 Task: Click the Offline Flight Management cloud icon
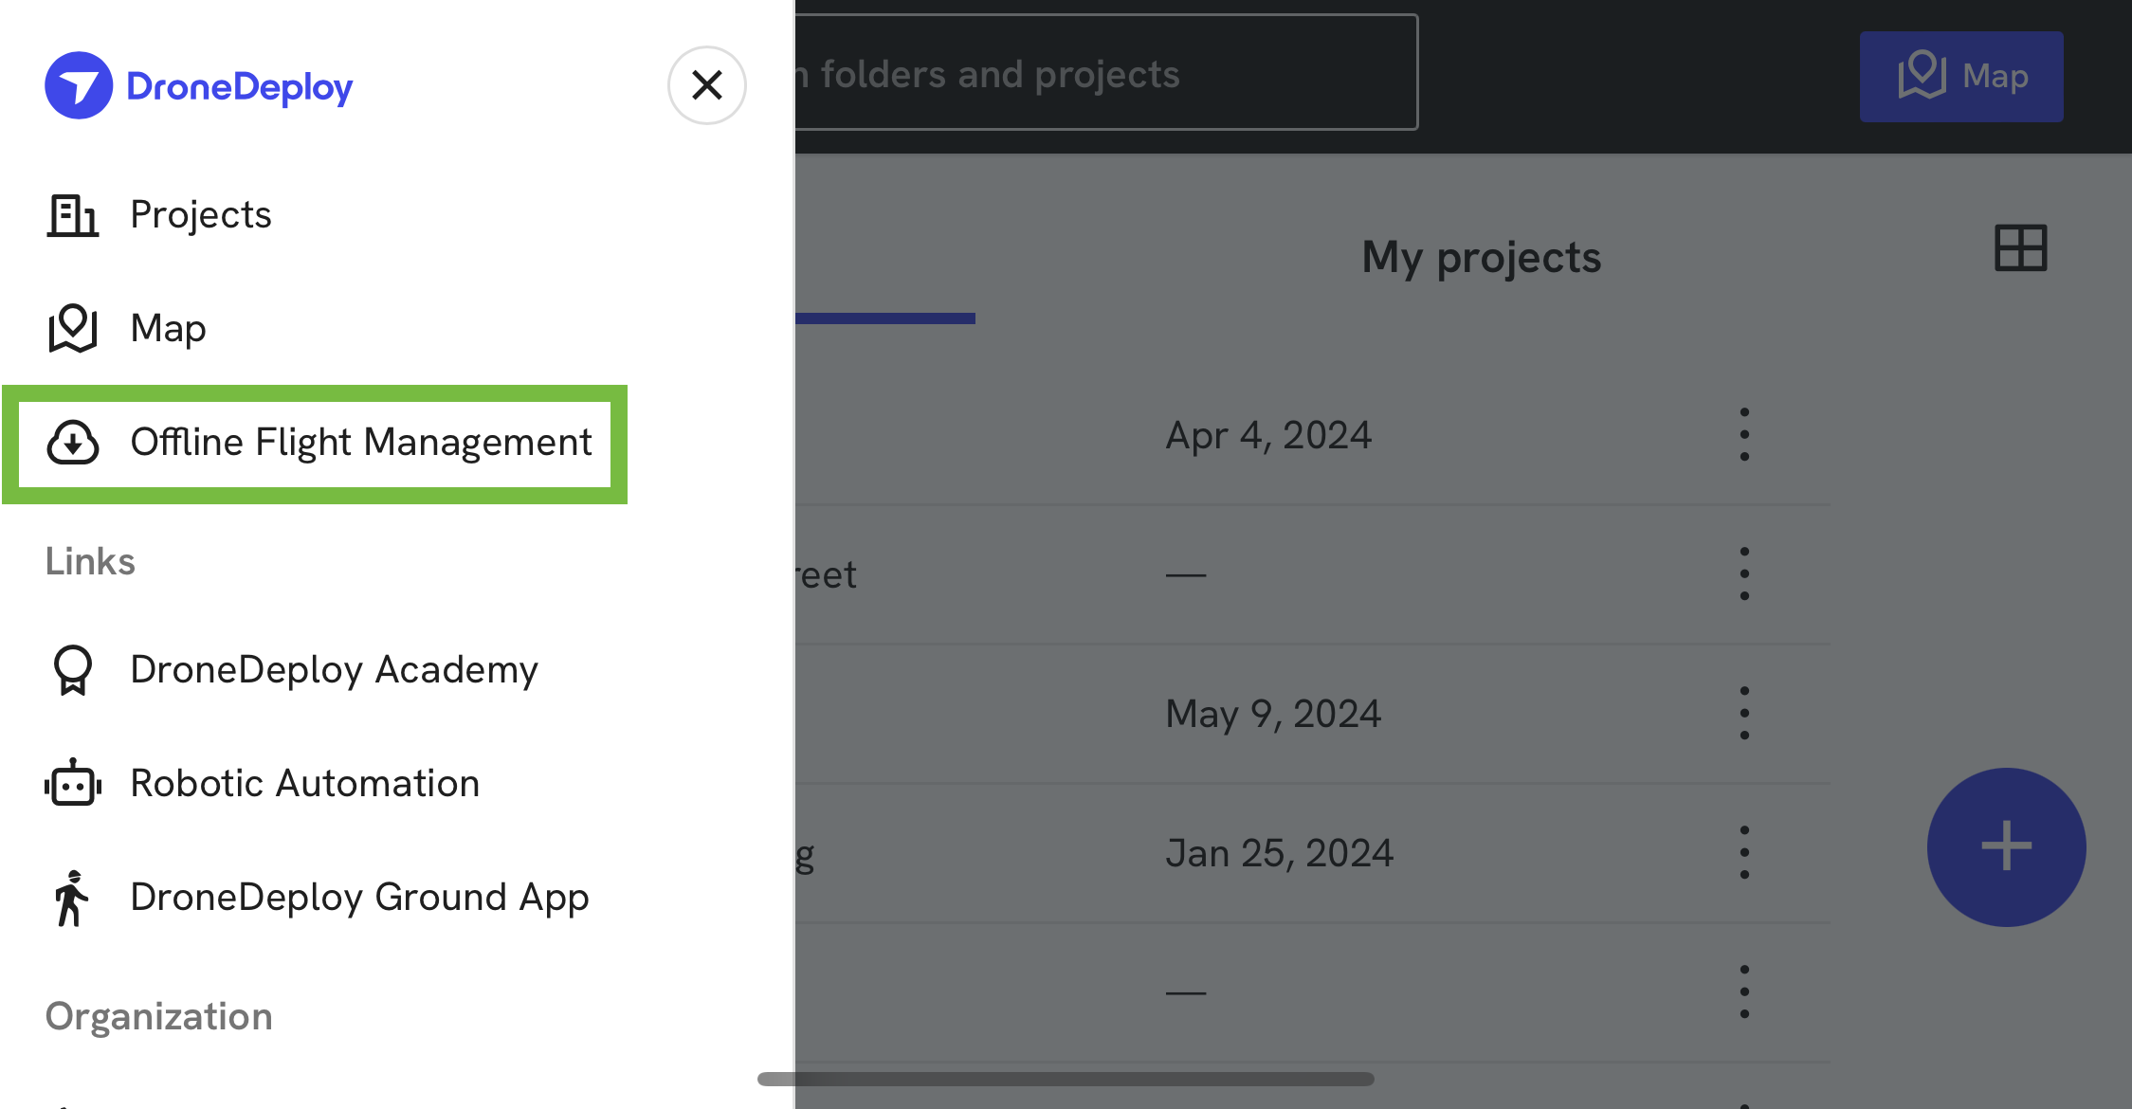click(x=73, y=443)
